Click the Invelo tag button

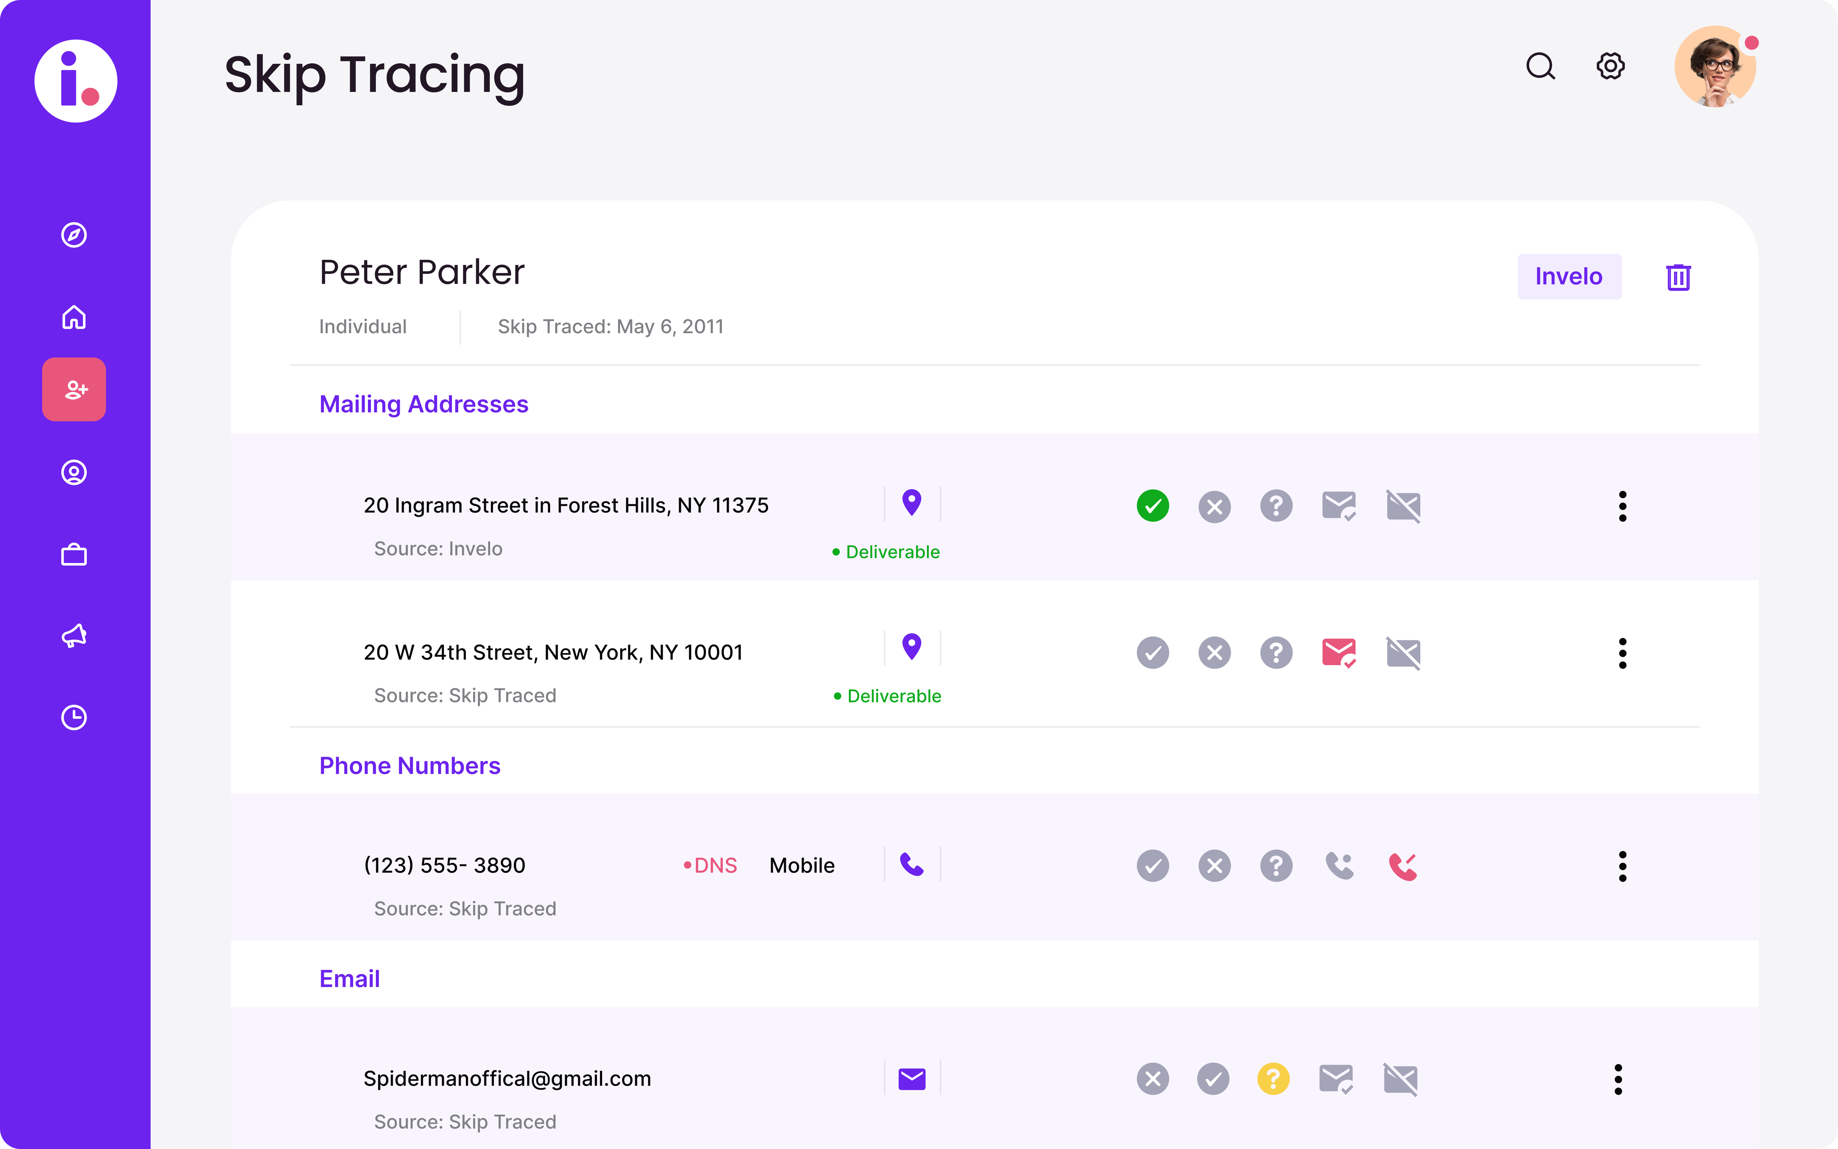pyautogui.click(x=1568, y=277)
